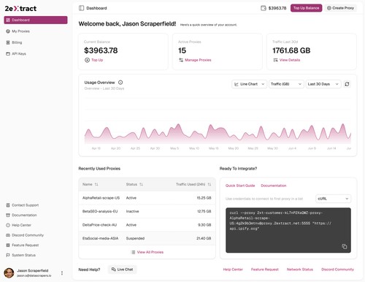Click footer Network Status link
Viewport: 365px width, 282px height.
[300, 270]
